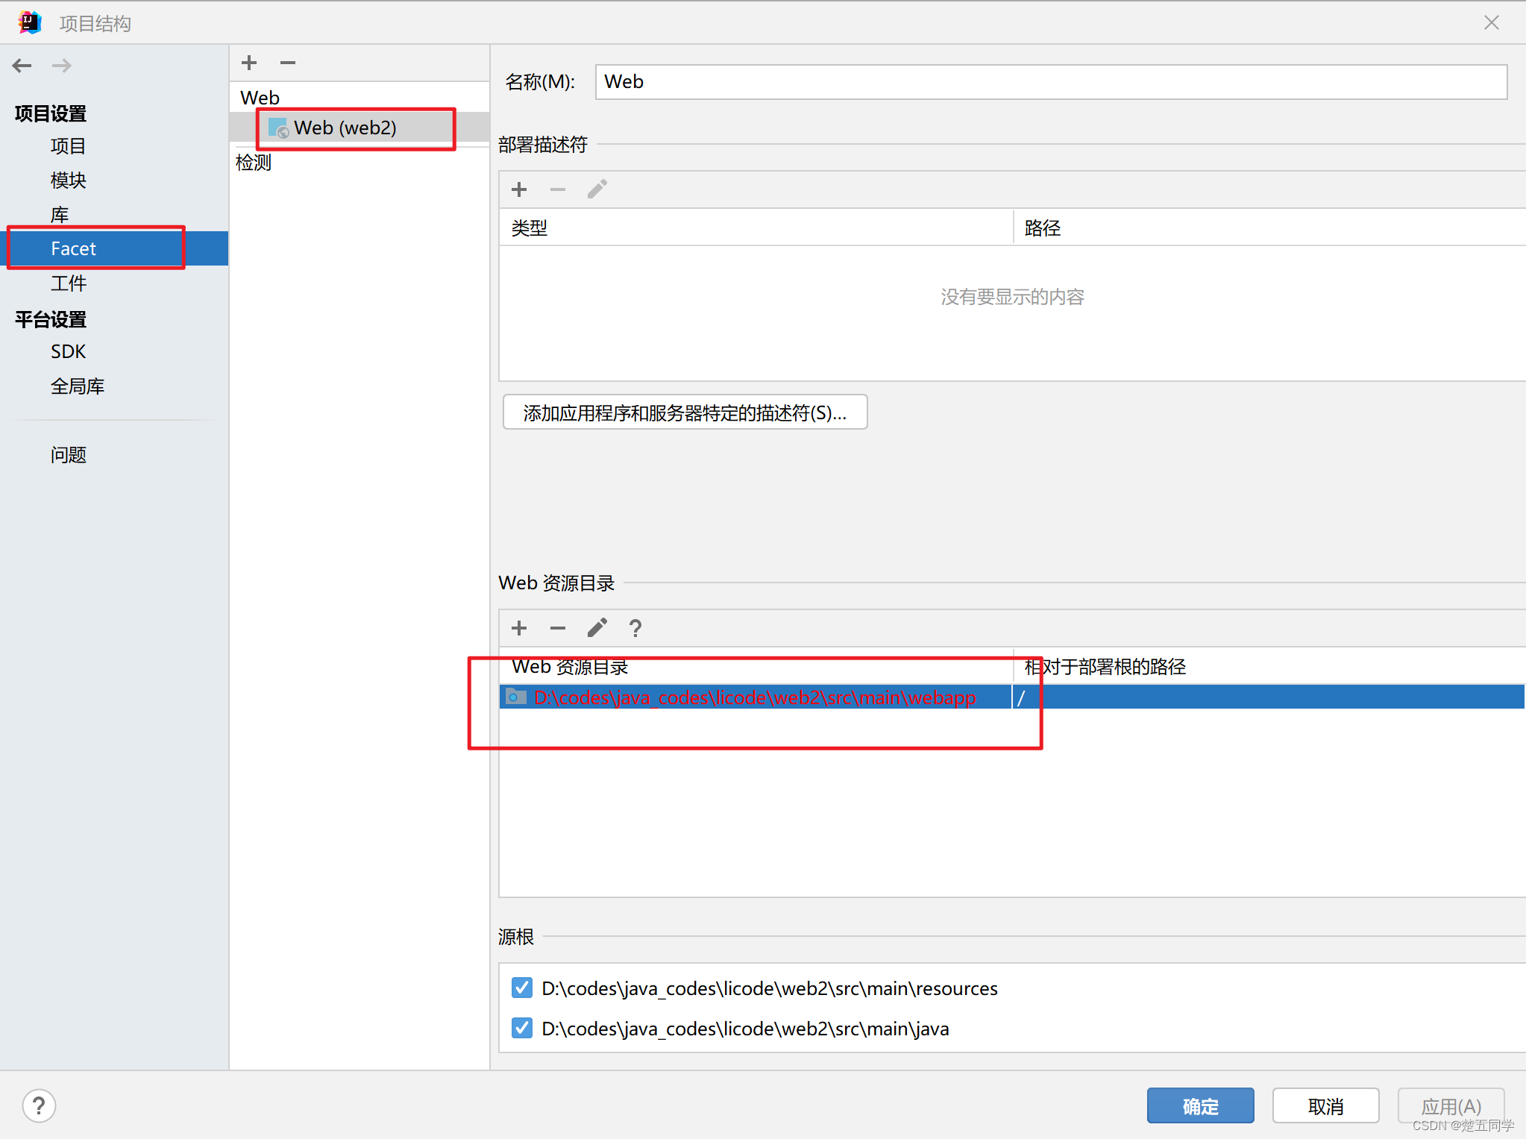
Task: Click the 应用(A) button
Action: tap(1451, 1105)
